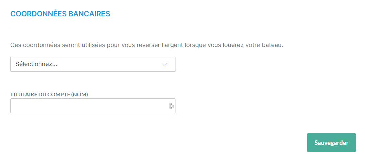Click the COORDONNÉES BANCAIRES heading
This screenshot has height=154, width=365.
60,14
